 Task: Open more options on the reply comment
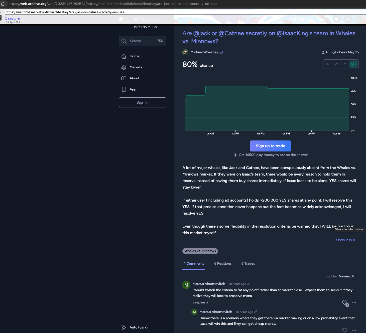(x=354, y=330)
